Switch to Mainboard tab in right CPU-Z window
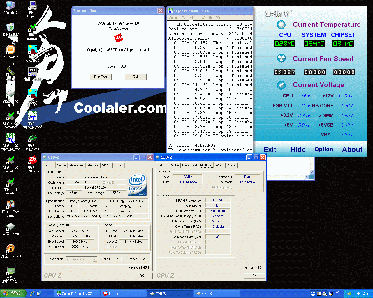The width and height of the screenshot is (373, 298). pos(189,165)
